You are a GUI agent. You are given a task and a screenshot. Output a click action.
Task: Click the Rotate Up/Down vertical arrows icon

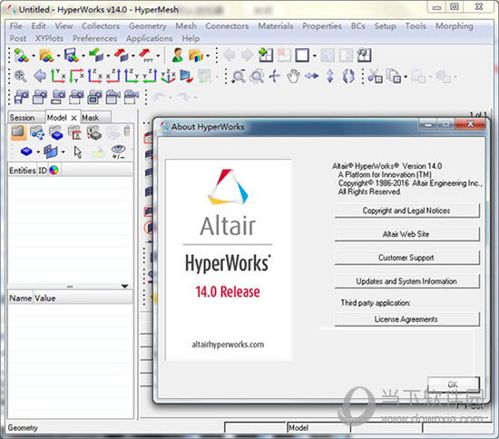(330, 76)
